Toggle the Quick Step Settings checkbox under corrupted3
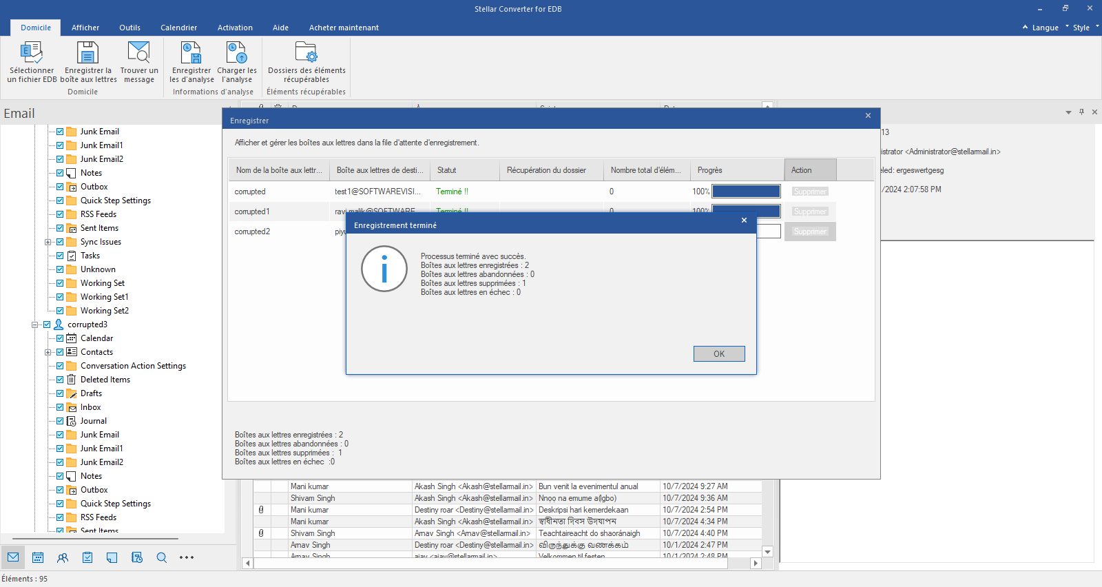 coord(60,504)
